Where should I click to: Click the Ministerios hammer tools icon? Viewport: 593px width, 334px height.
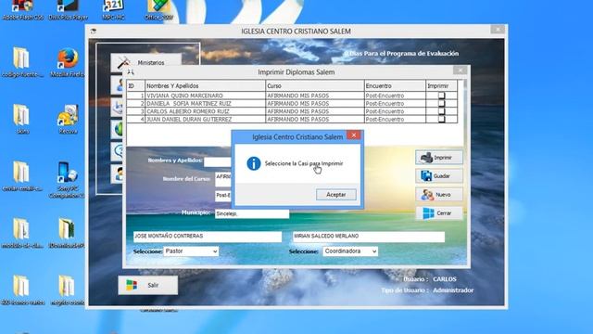(x=123, y=62)
